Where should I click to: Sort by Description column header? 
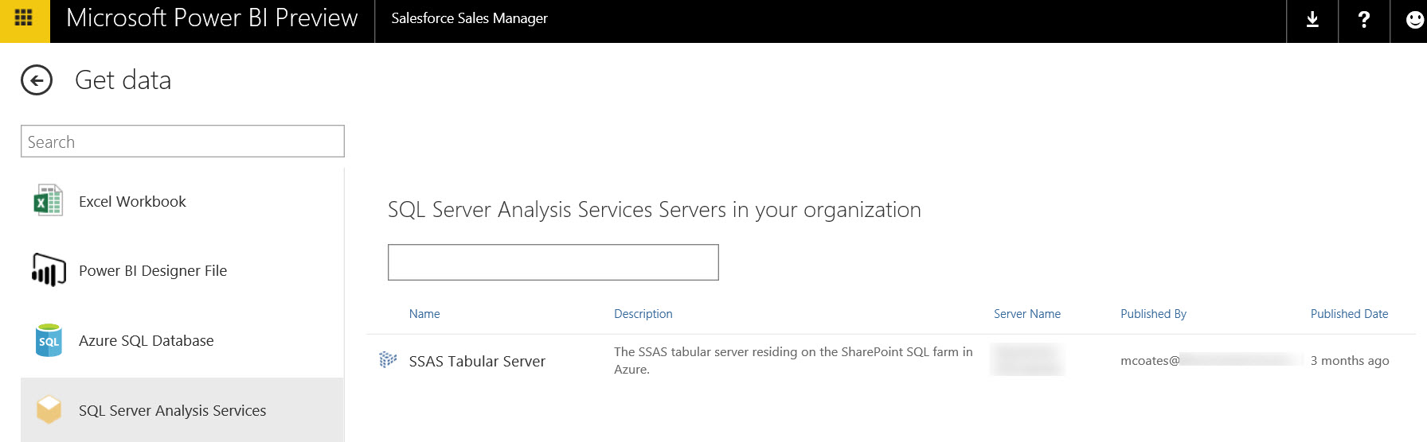coord(643,314)
